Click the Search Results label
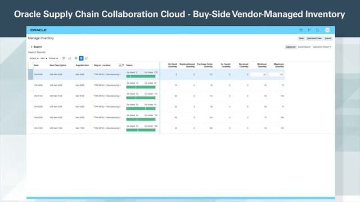Screen dimensions: 360x202 pos(37,52)
